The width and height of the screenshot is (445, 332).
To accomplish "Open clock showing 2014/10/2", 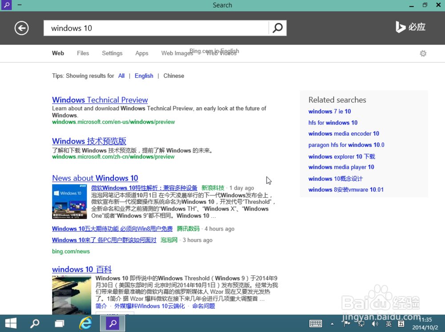I will [x=425, y=324].
